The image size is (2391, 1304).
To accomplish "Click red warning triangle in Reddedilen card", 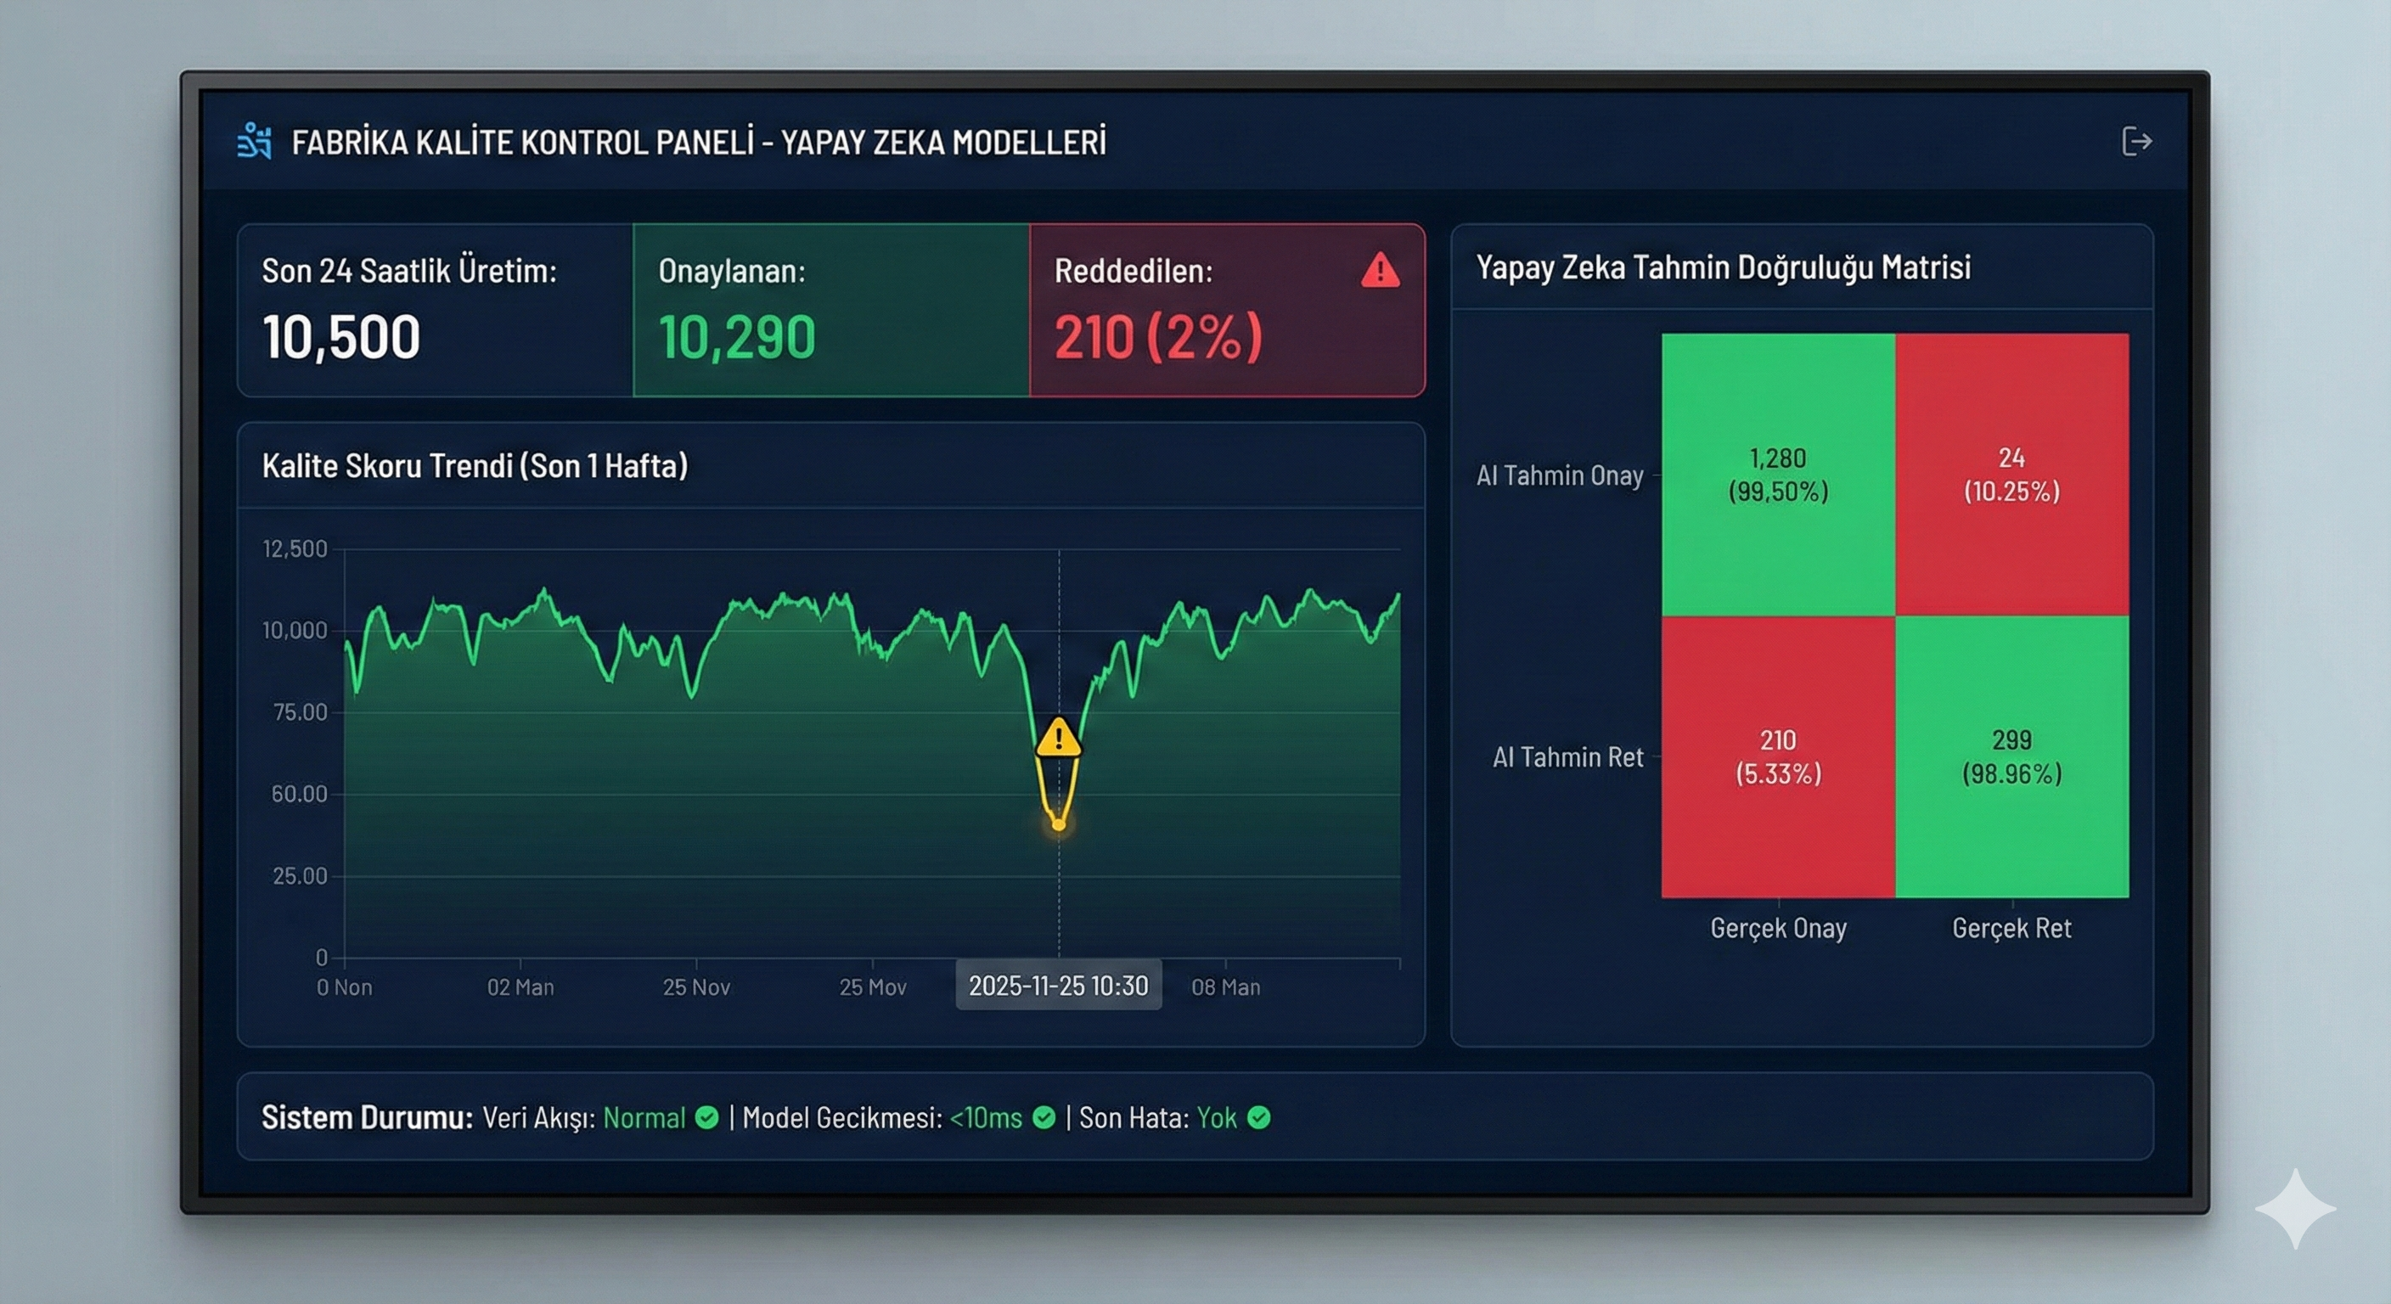I will pos(1381,271).
